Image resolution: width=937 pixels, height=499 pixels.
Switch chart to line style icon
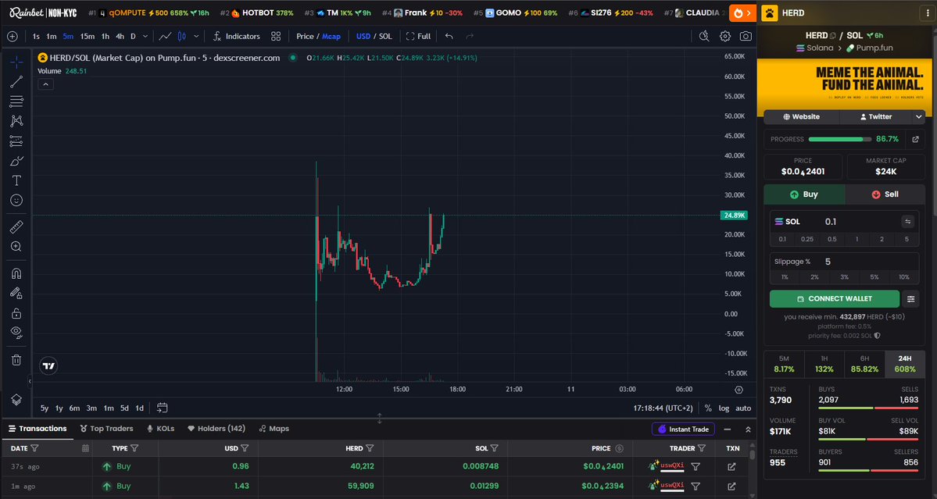click(x=165, y=37)
